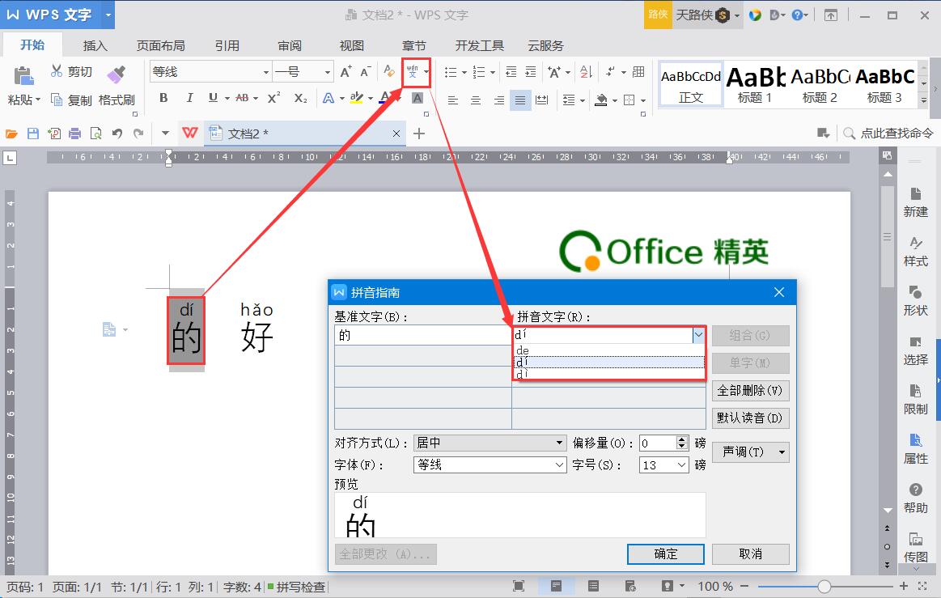Toggle center alignment
Image resolution: width=941 pixels, height=598 pixels.
point(476,100)
